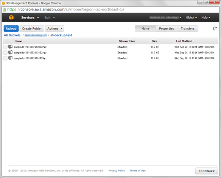Click s3-backup-test breadcrumb link
The height and width of the screenshot is (178, 221).
pyautogui.click(x=61, y=35)
